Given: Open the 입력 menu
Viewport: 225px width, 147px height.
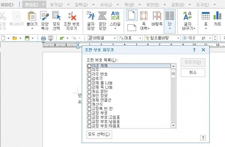Looking at the screenshot, I should (81, 5).
